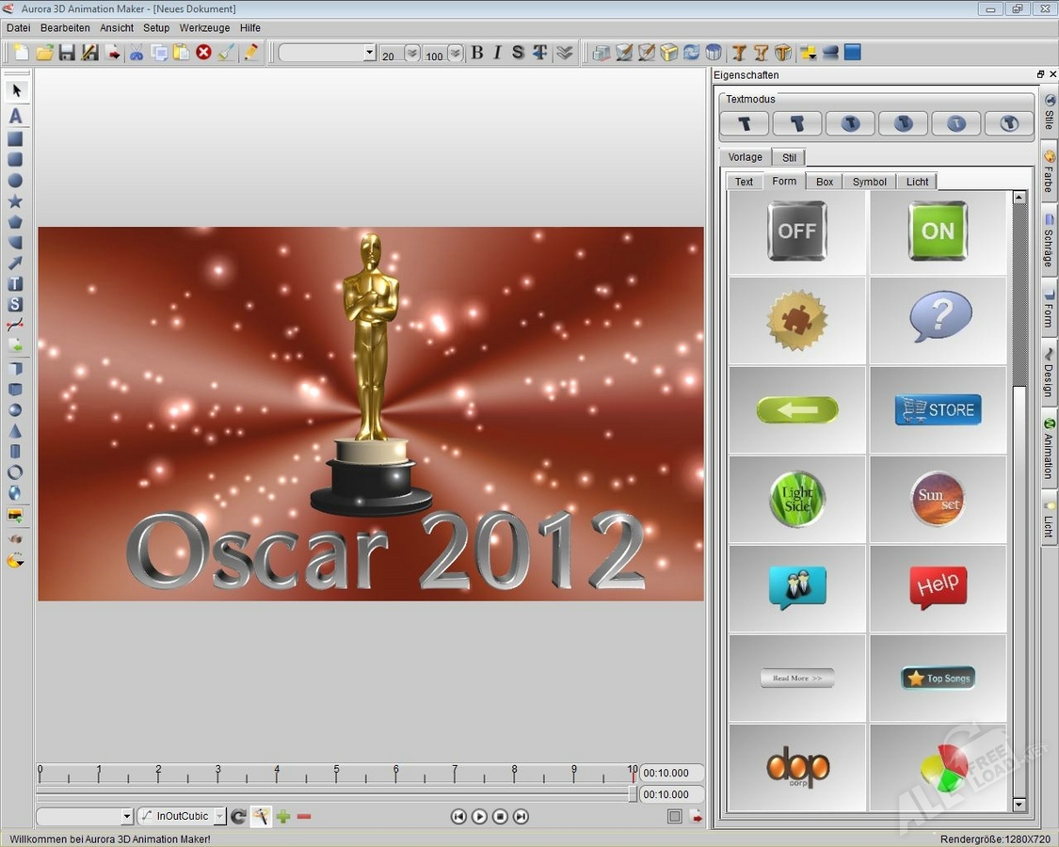Select the last Textmodus preset
The image size is (1059, 847).
pos(1008,123)
